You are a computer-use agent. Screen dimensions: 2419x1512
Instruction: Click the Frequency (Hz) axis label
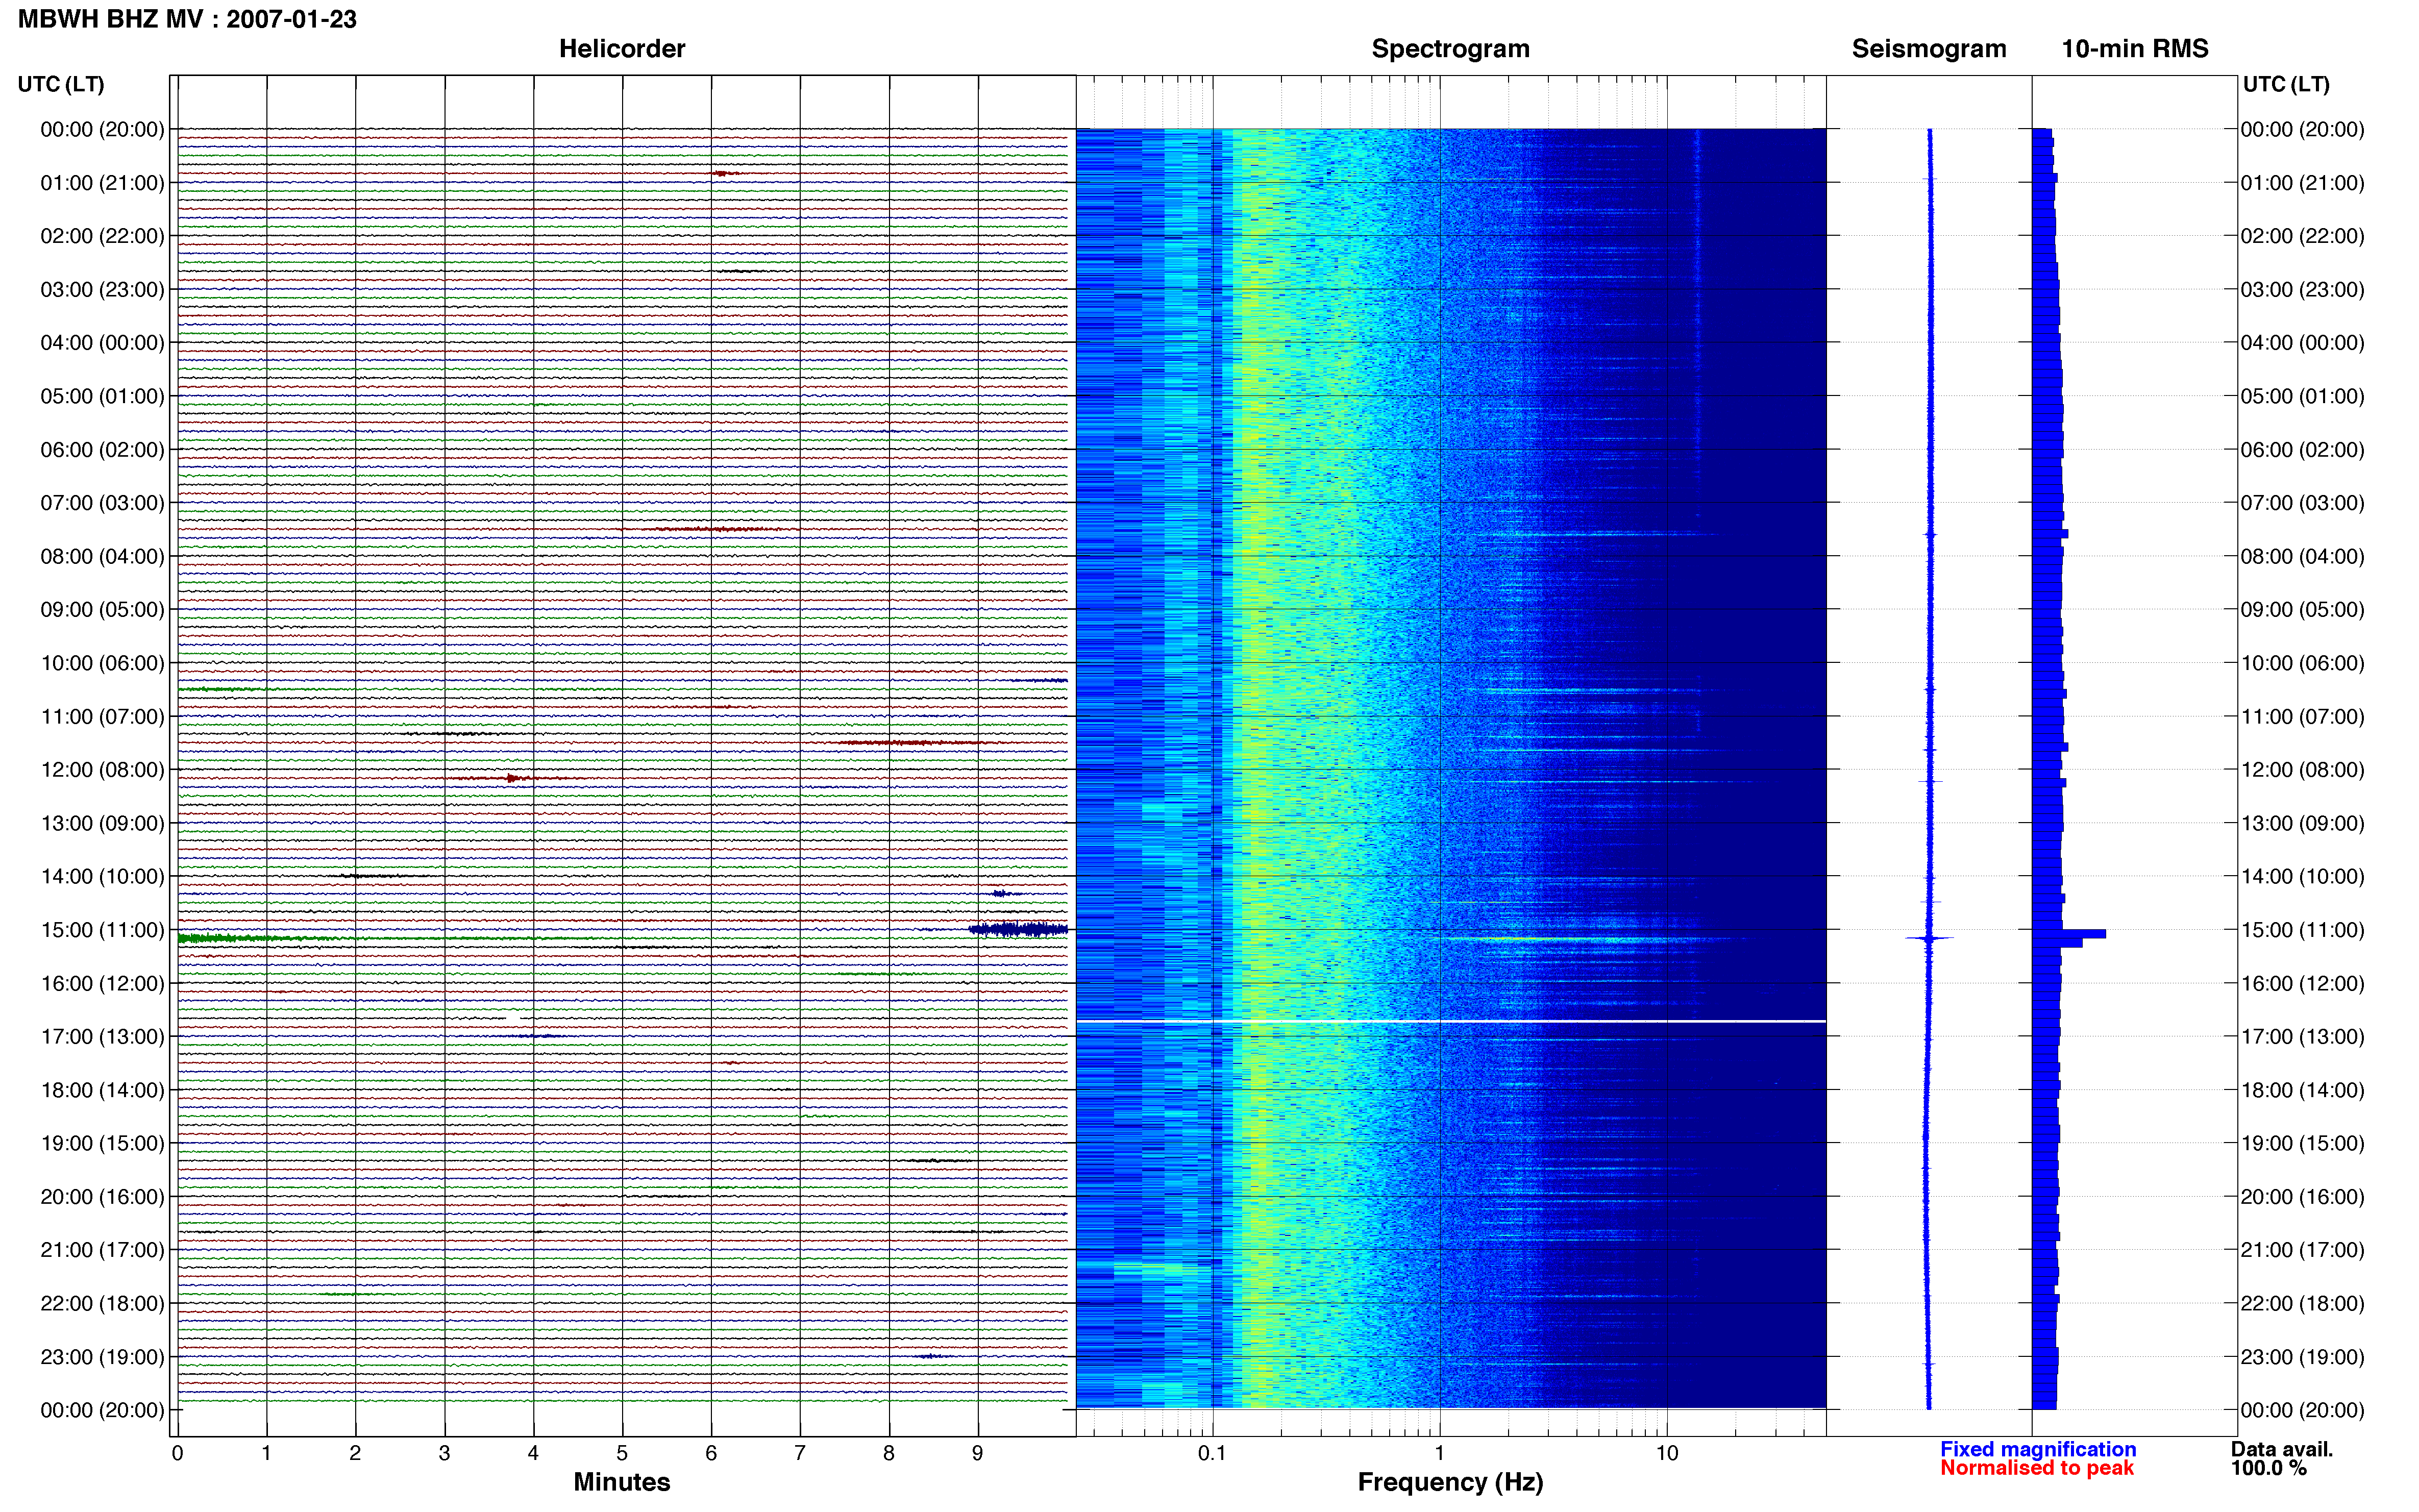tap(1450, 1482)
